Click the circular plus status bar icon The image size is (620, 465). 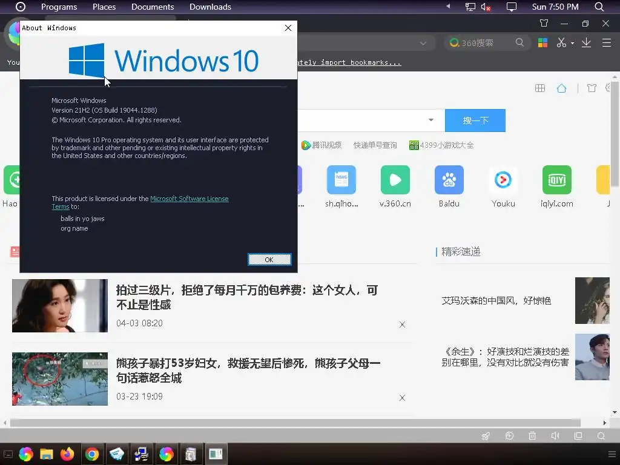[509, 436]
